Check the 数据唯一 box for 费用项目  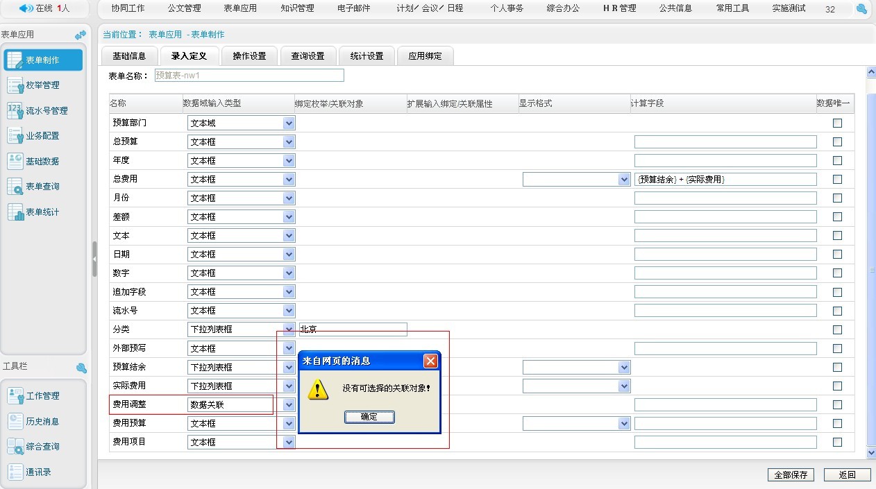(x=837, y=442)
